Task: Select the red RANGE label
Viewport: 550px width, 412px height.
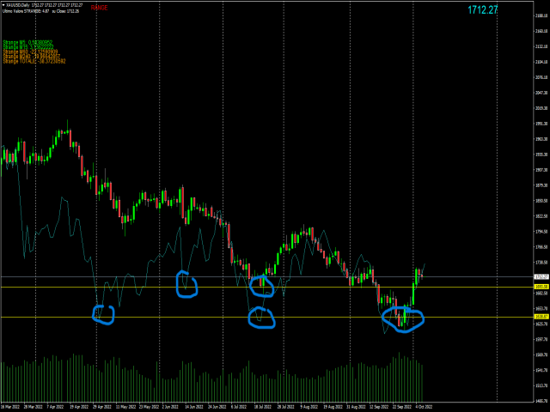Action: [100, 8]
